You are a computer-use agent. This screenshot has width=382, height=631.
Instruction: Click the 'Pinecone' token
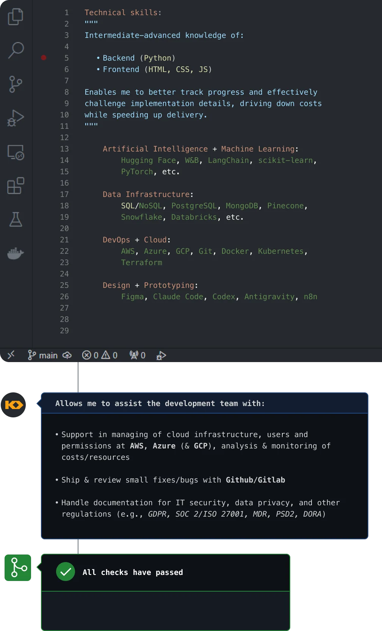[x=285, y=206]
